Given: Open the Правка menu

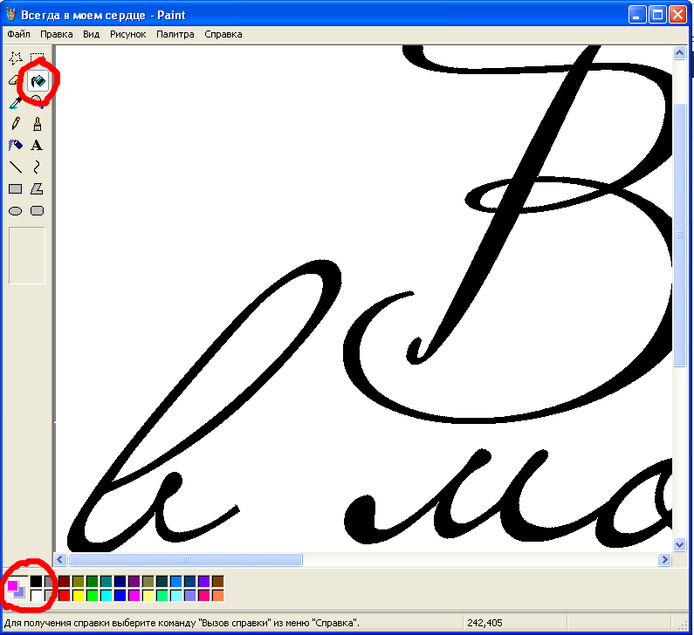Looking at the screenshot, I should click(56, 34).
